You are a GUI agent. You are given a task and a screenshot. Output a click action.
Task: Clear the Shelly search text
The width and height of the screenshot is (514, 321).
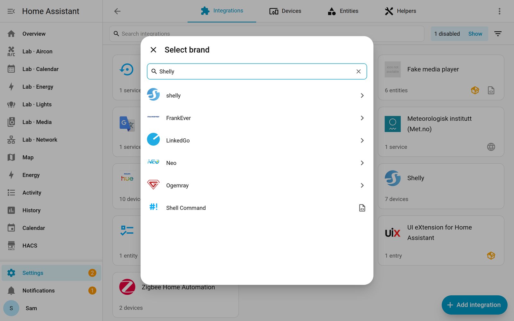point(359,71)
